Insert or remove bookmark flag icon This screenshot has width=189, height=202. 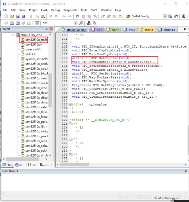(x=77, y=16)
